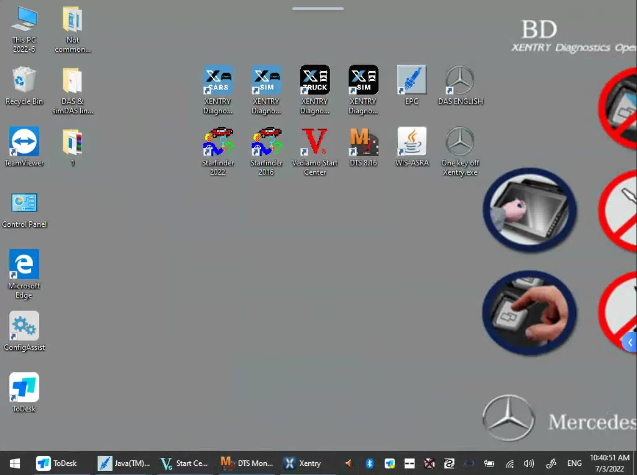Open the DAS & simDAS folder
The width and height of the screenshot is (637, 475).
(73, 90)
